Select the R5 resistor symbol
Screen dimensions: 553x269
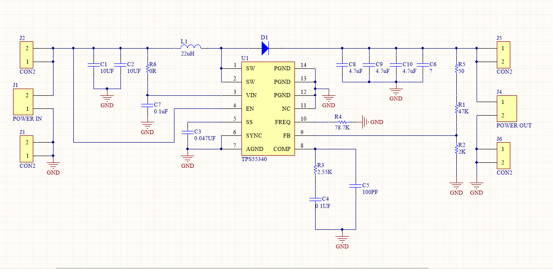[456, 68]
